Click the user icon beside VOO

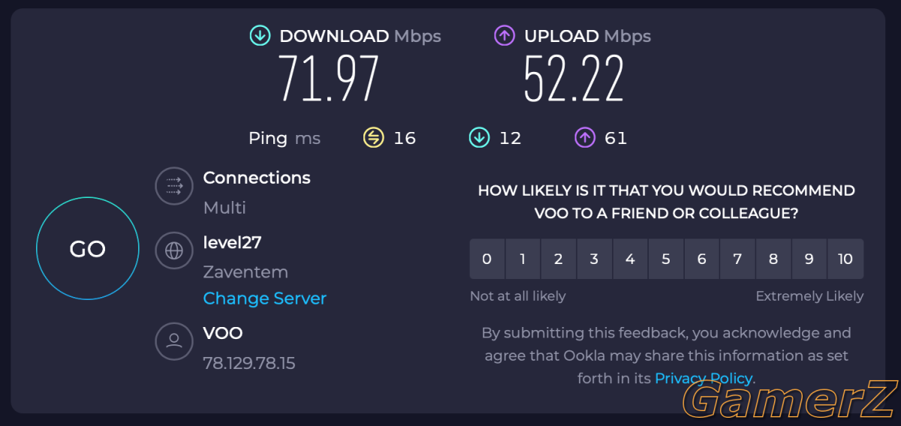174,341
